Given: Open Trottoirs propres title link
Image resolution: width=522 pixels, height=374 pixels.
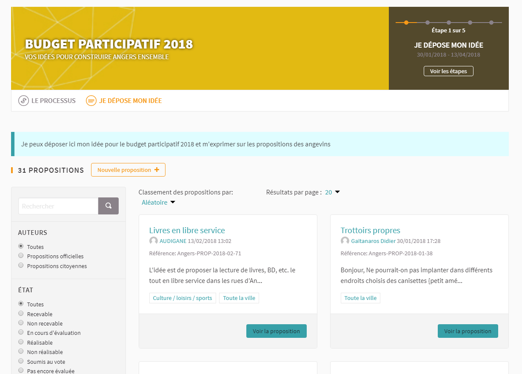Looking at the screenshot, I should pyautogui.click(x=371, y=230).
